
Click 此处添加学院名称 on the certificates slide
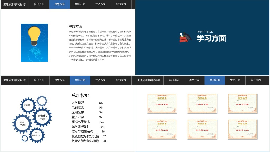pyautogui.click(x=149, y=80)
